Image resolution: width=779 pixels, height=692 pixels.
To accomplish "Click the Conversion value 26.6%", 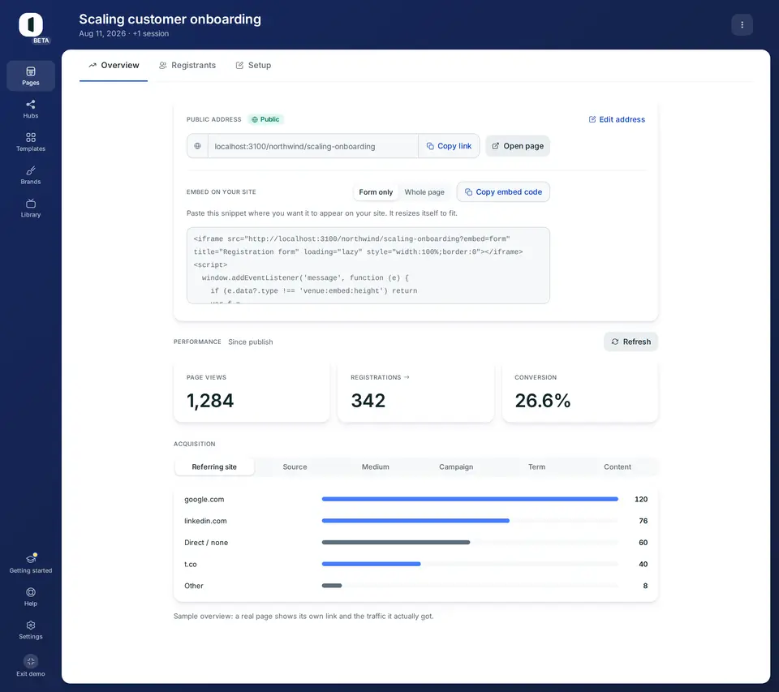I will click(543, 401).
